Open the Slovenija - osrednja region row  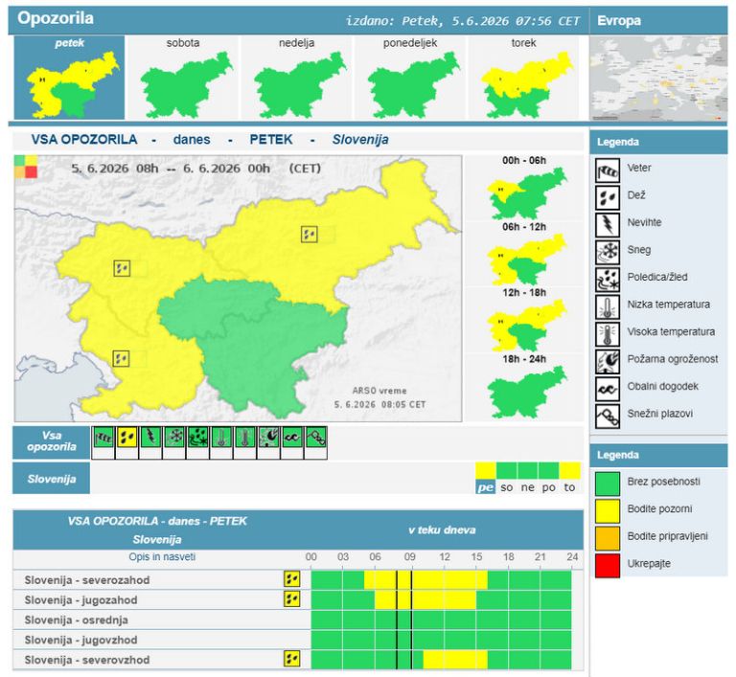[x=298, y=620]
